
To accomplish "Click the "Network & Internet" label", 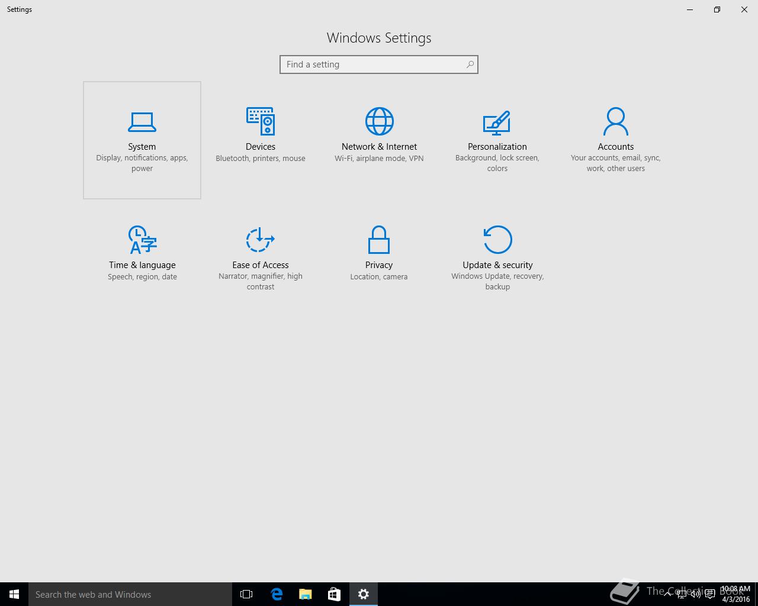I will [379, 147].
